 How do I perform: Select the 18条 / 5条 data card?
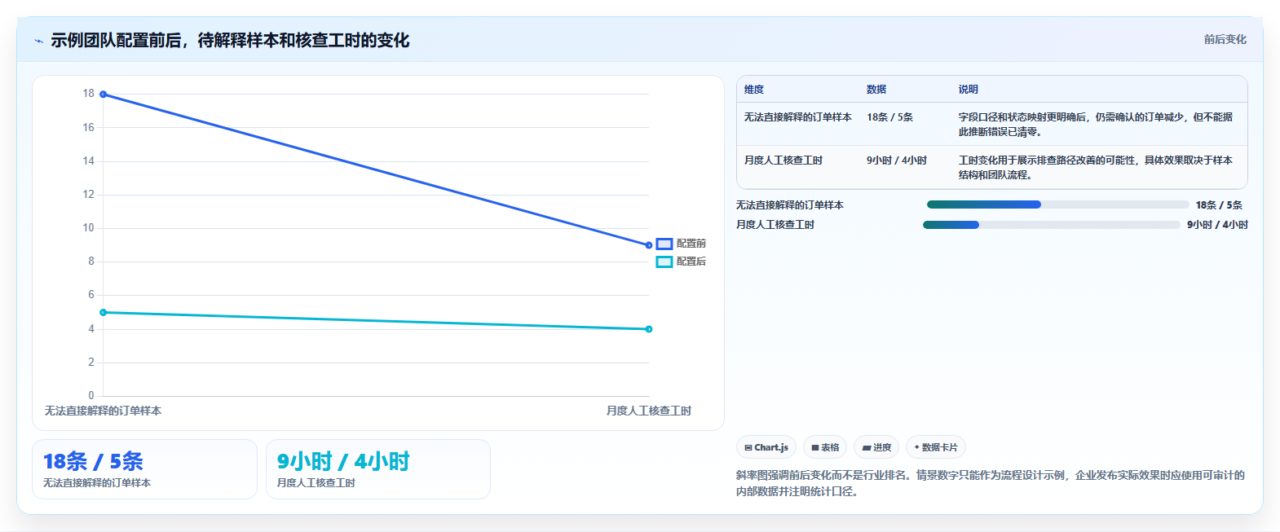point(144,469)
